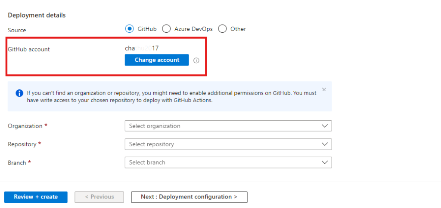Select the Other source radio option

coord(222,29)
